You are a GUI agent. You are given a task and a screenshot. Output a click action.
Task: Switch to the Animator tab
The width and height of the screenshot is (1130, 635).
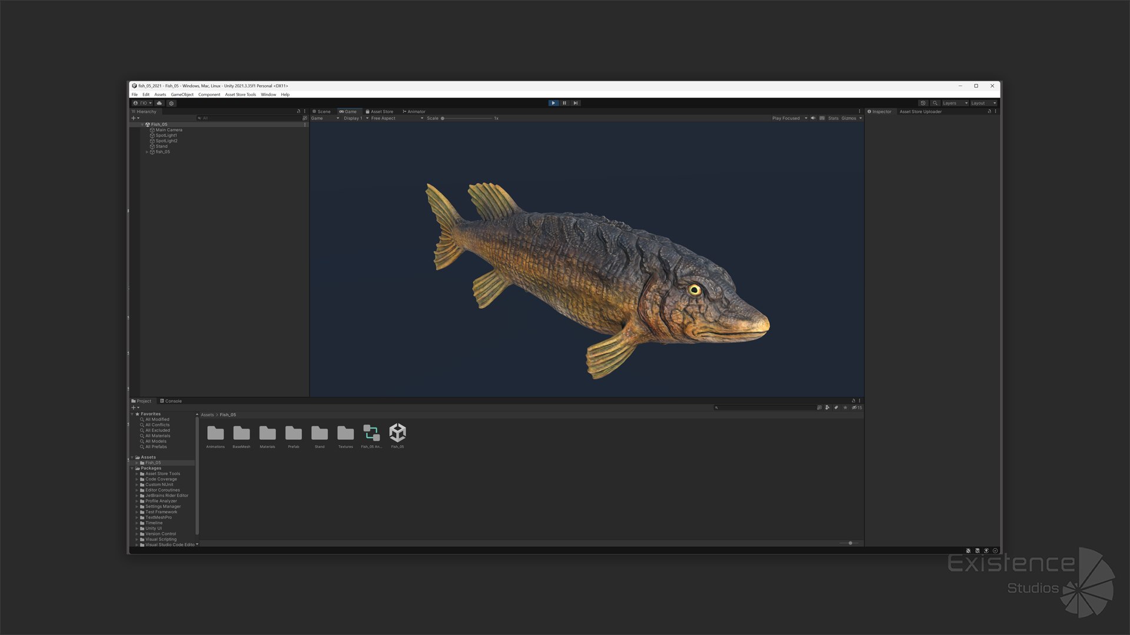click(x=414, y=111)
